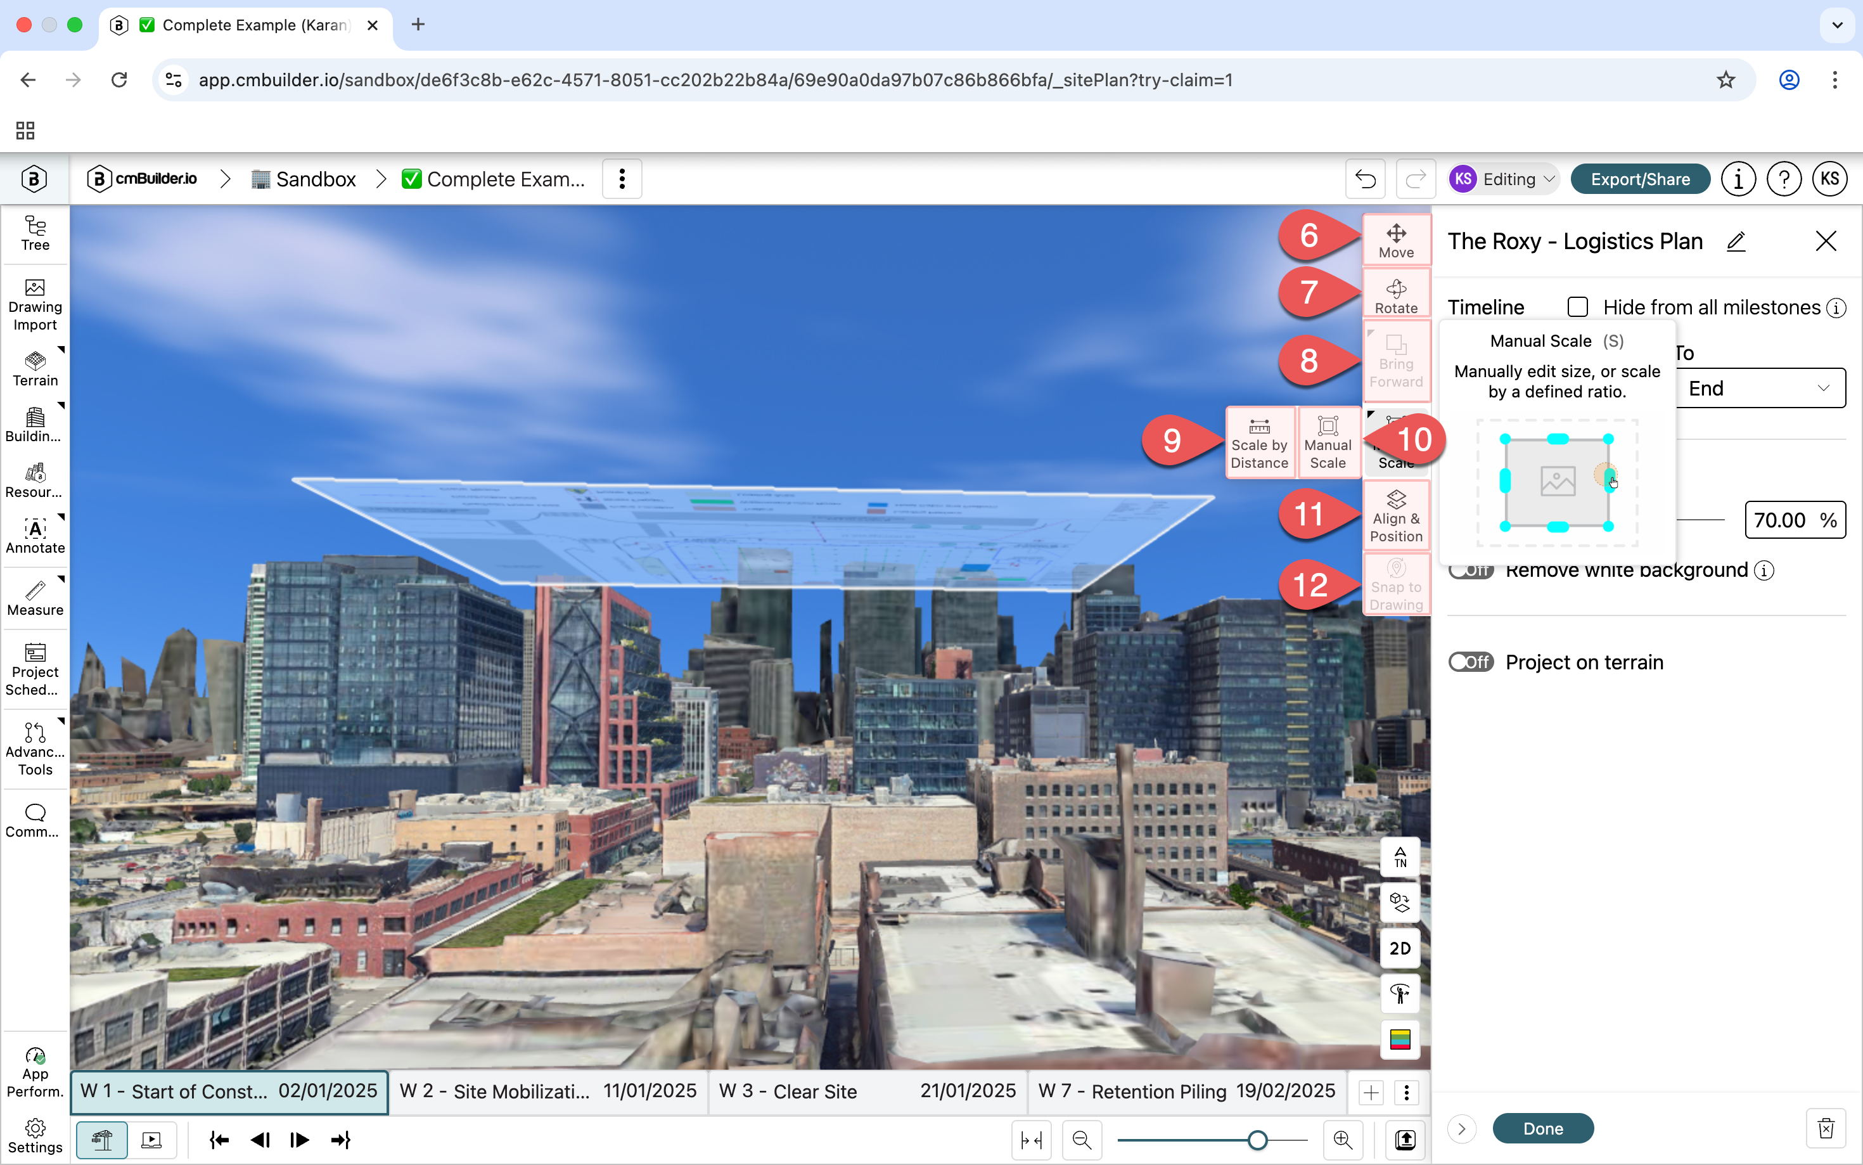Select W 1 Start of Construction milestone
This screenshot has height=1165, width=1863.
click(x=229, y=1092)
